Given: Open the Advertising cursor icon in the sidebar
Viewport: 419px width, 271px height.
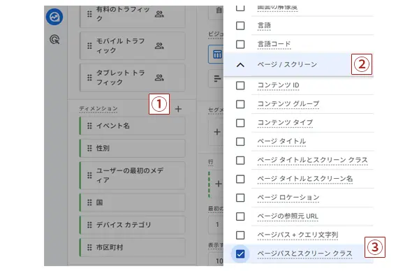Looking at the screenshot, I should click(54, 40).
